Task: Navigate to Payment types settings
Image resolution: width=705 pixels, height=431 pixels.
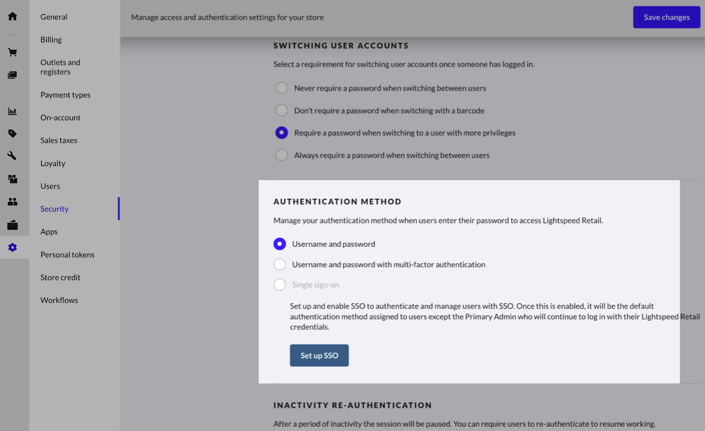Action: point(65,95)
